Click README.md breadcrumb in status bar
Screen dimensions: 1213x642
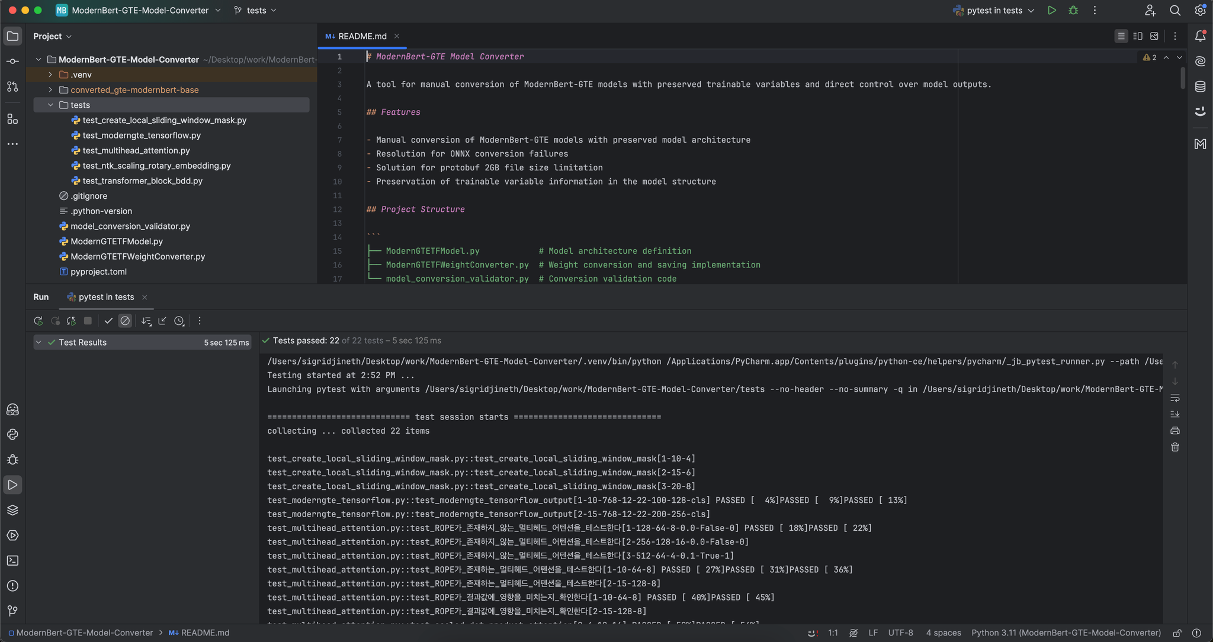tap(199, 633)
